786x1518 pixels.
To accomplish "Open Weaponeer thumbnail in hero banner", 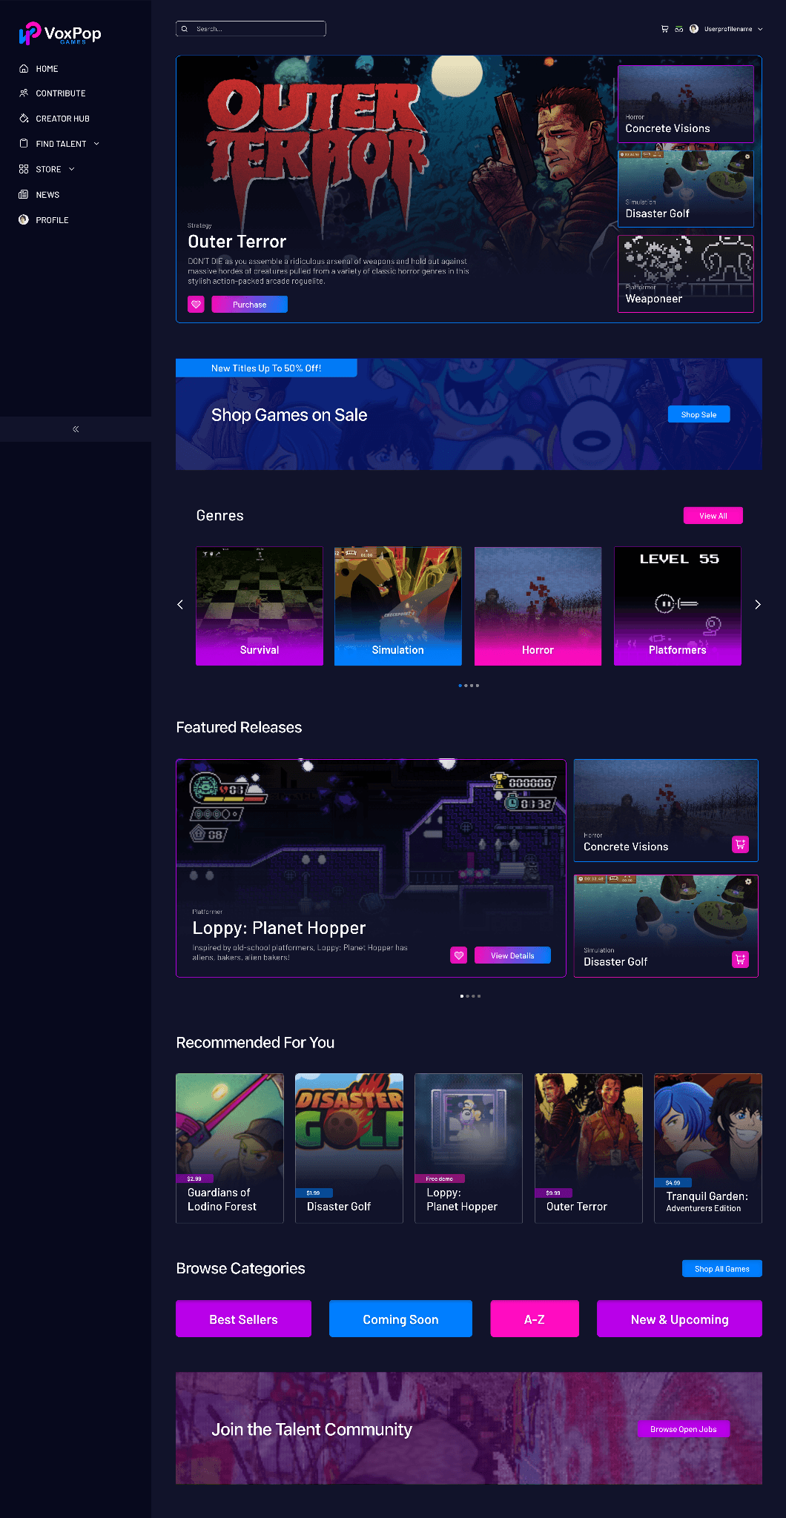I will (x=686, y=274).
